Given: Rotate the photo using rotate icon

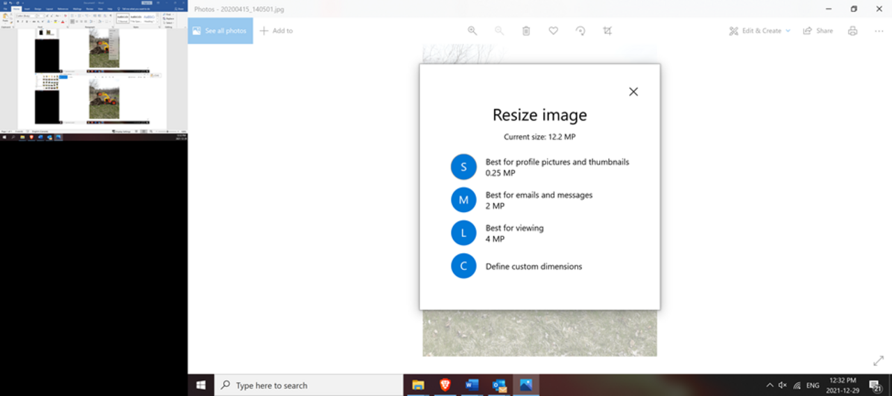Looking at the screenshot, I should (580, 31).
